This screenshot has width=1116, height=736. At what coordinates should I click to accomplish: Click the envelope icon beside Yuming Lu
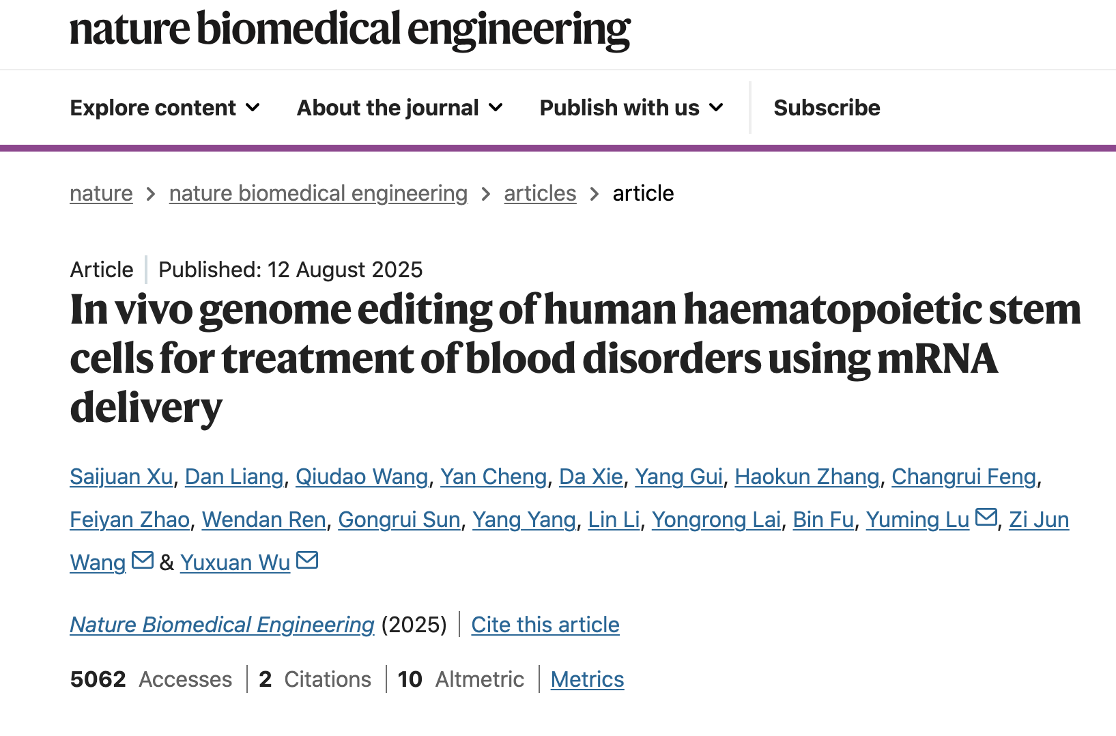(x=986, y=518)
